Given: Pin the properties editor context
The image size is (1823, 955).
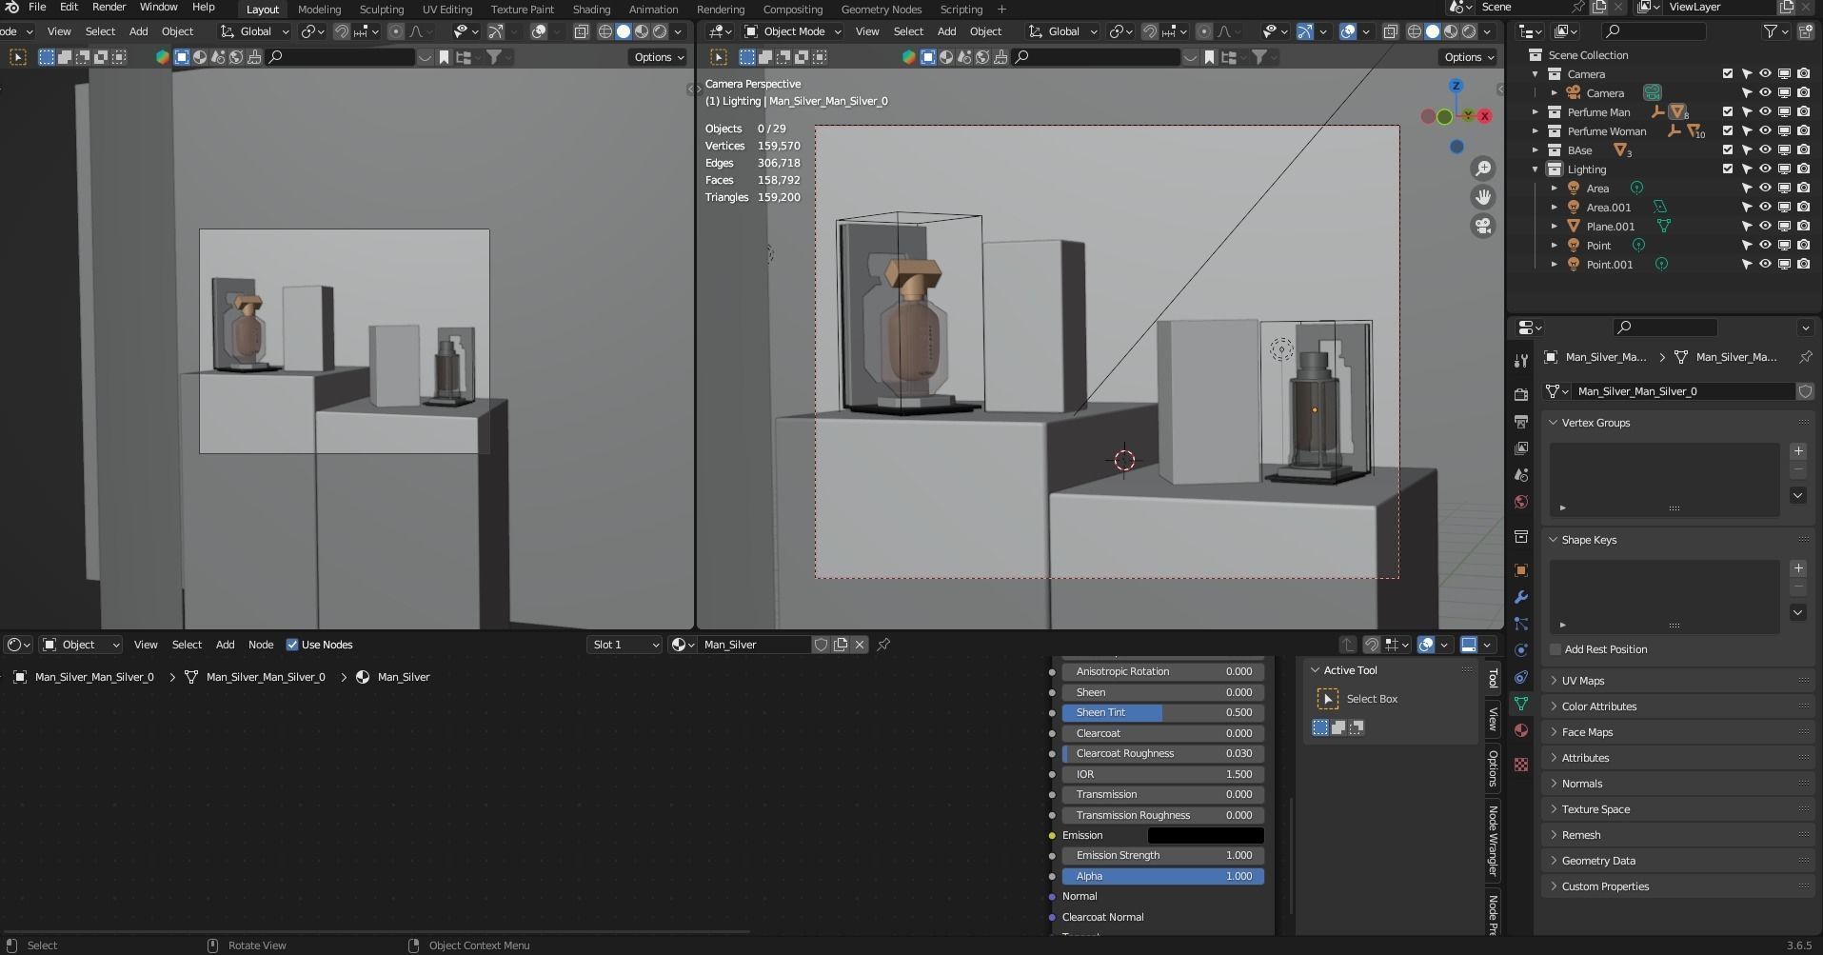Looking at the screenshot, I should pos(1805,357).
